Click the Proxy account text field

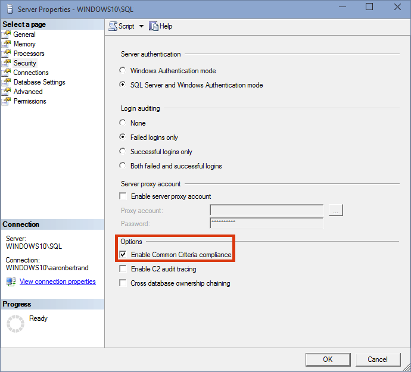click(267, 210)
